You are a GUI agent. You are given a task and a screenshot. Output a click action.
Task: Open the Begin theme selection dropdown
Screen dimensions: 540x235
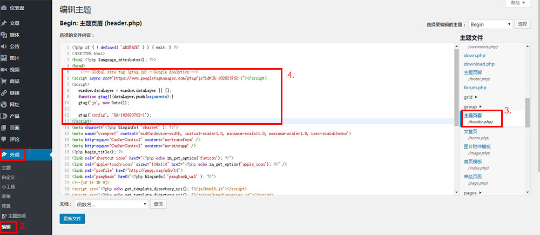(x=490, y=24)
